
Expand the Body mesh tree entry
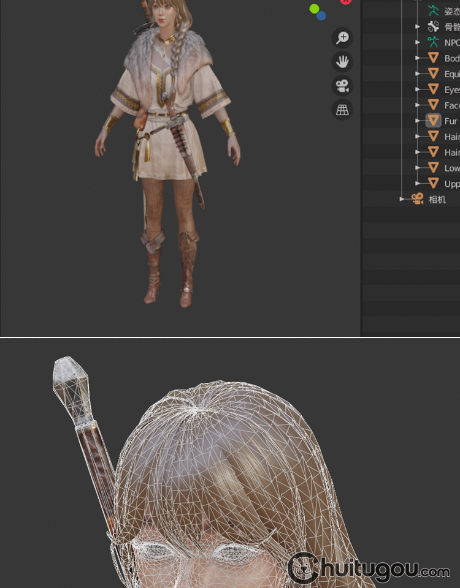point(418,58)
